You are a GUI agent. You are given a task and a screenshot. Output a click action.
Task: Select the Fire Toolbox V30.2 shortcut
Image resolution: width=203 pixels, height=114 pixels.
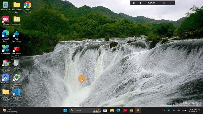(16, 51)
